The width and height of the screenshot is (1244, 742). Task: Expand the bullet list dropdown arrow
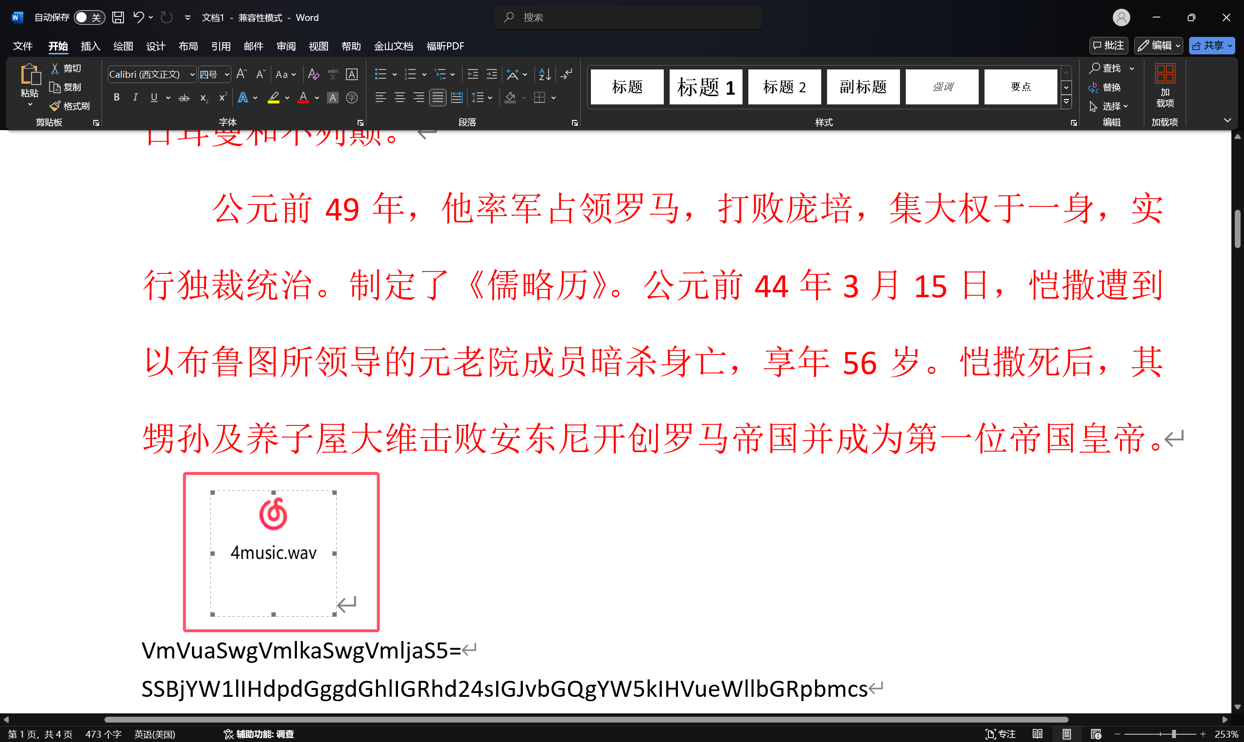click(395, 74)
